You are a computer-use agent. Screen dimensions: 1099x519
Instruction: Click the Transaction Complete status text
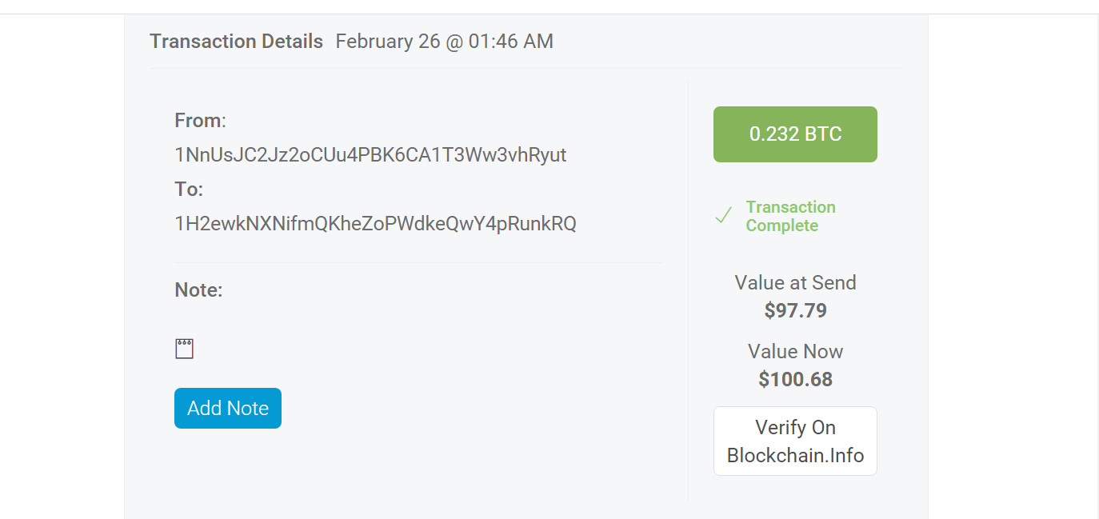790,216
